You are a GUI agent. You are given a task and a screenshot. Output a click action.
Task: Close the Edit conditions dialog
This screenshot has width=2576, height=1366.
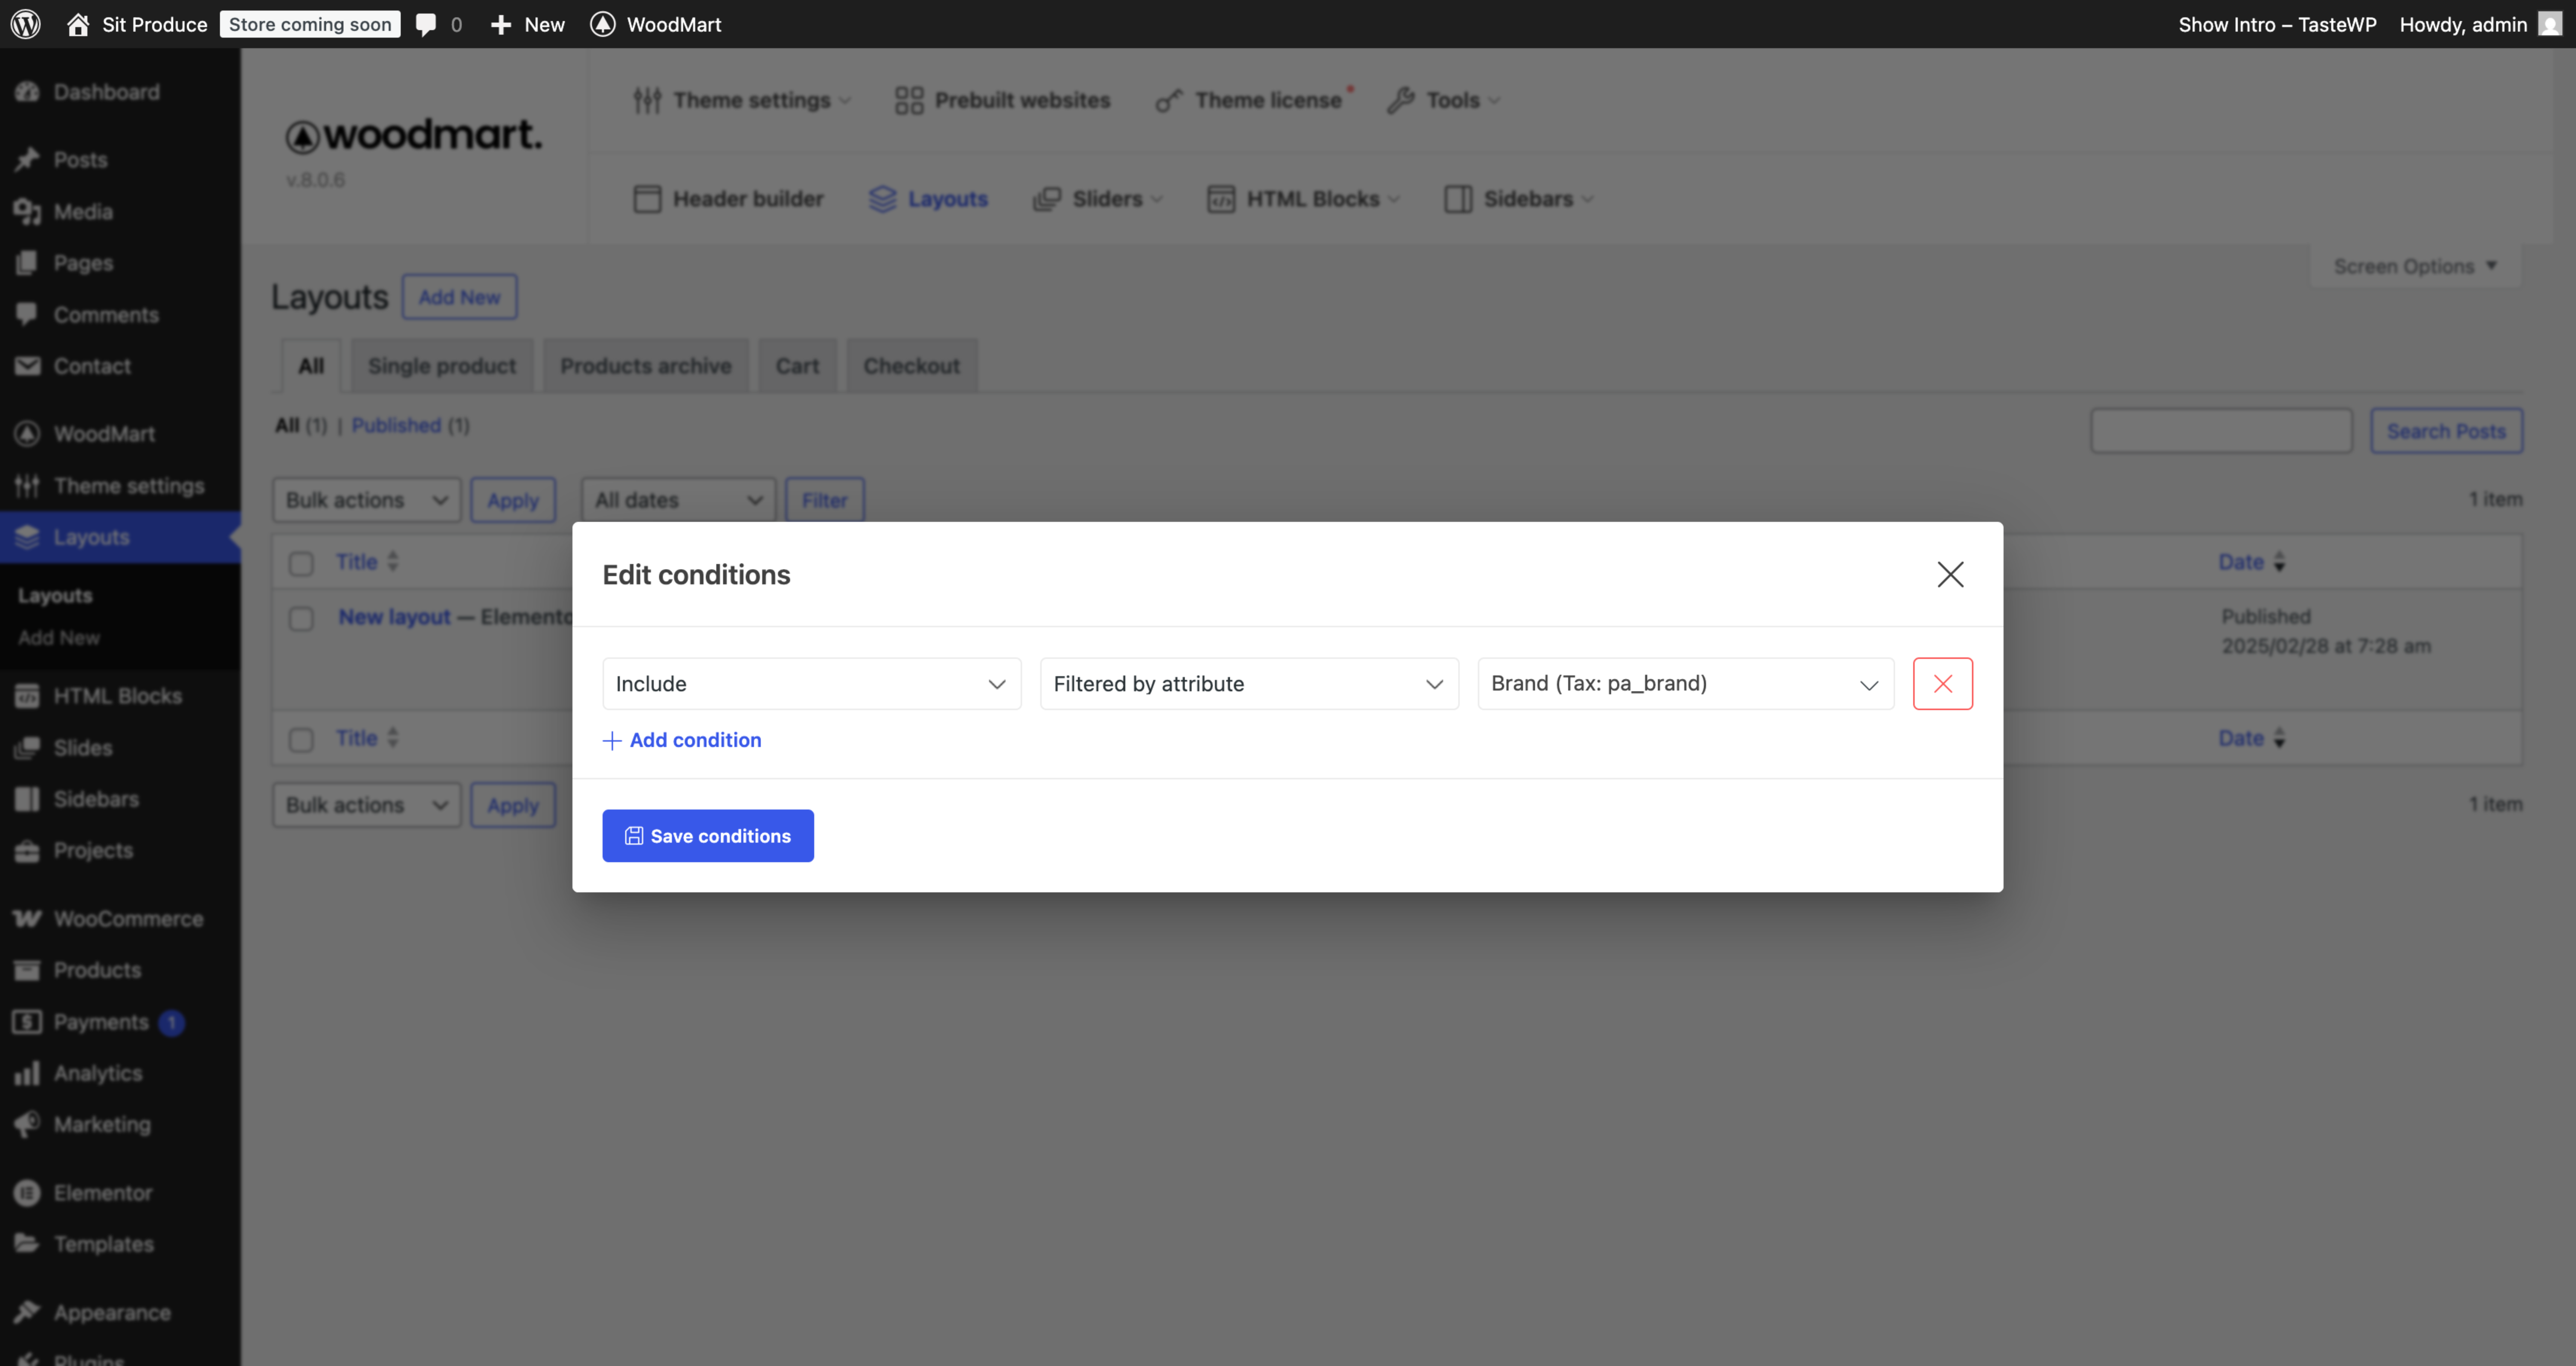[x=1950, y=574]
